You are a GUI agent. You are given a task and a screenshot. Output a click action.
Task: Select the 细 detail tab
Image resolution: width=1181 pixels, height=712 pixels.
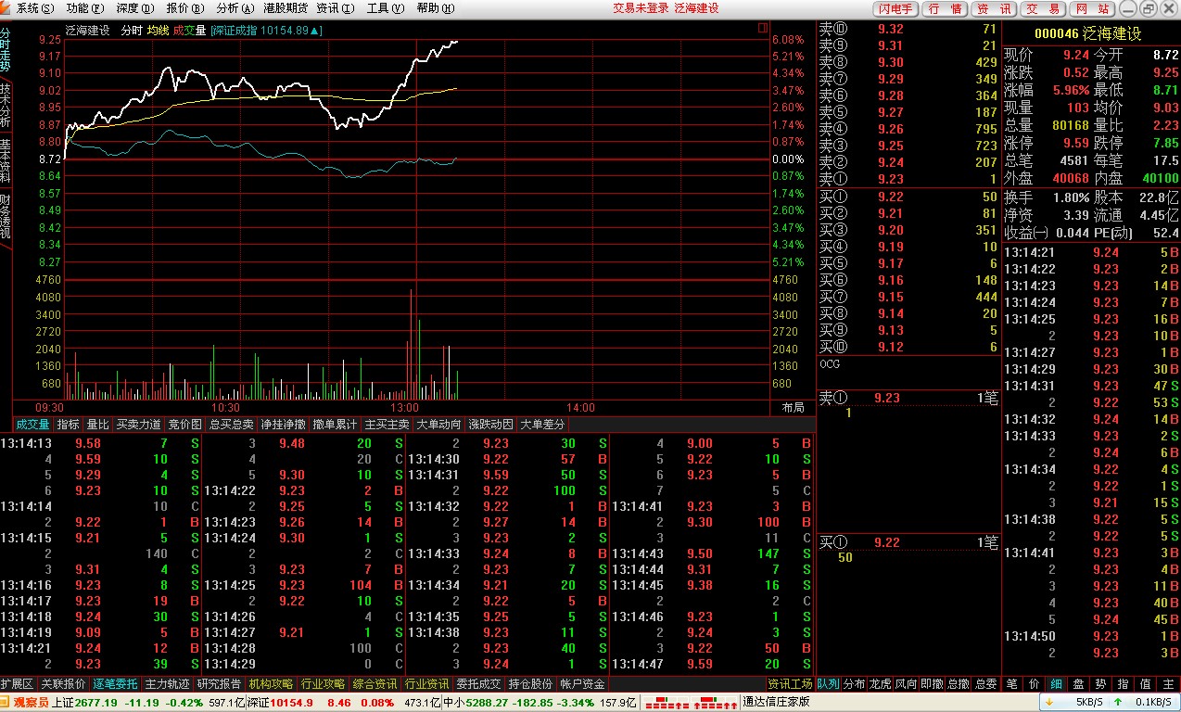click(1056, 684)
